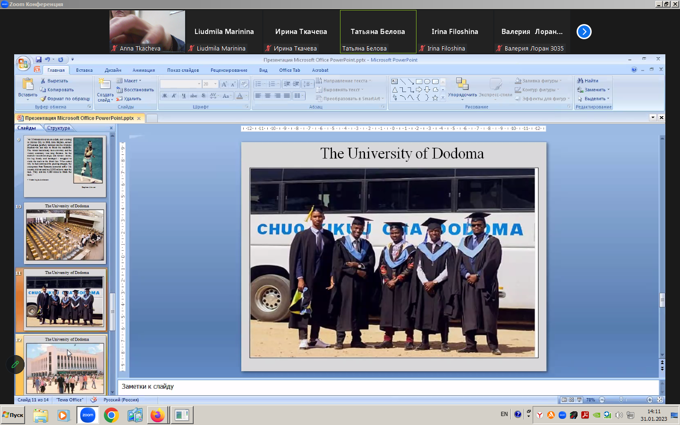Open Google Chrome from taskbar
This screenshot has height=425, width=680.
click(x=111, y=415)
